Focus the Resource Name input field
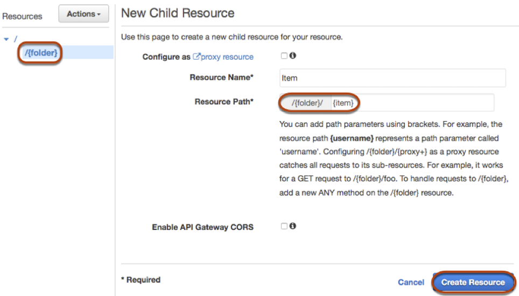519x296 pixels. [392, 78]
